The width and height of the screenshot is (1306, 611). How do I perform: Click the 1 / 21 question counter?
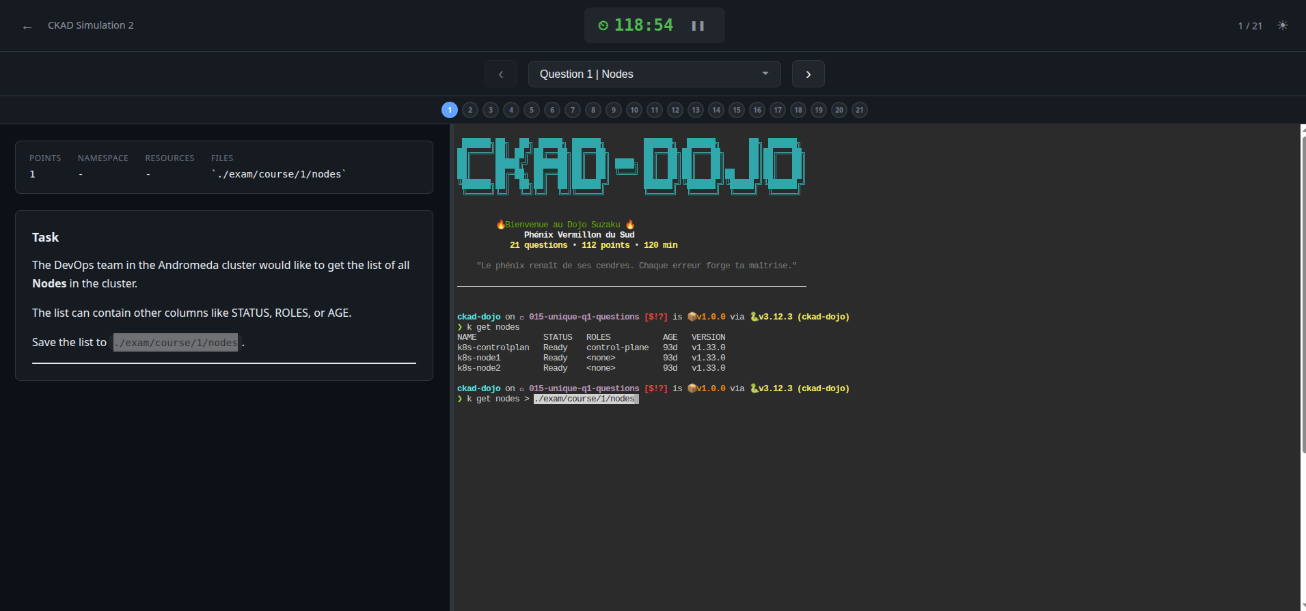pyautogui.click(x=1250, y=26)
